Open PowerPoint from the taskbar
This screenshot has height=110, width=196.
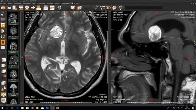click(57, 108)
